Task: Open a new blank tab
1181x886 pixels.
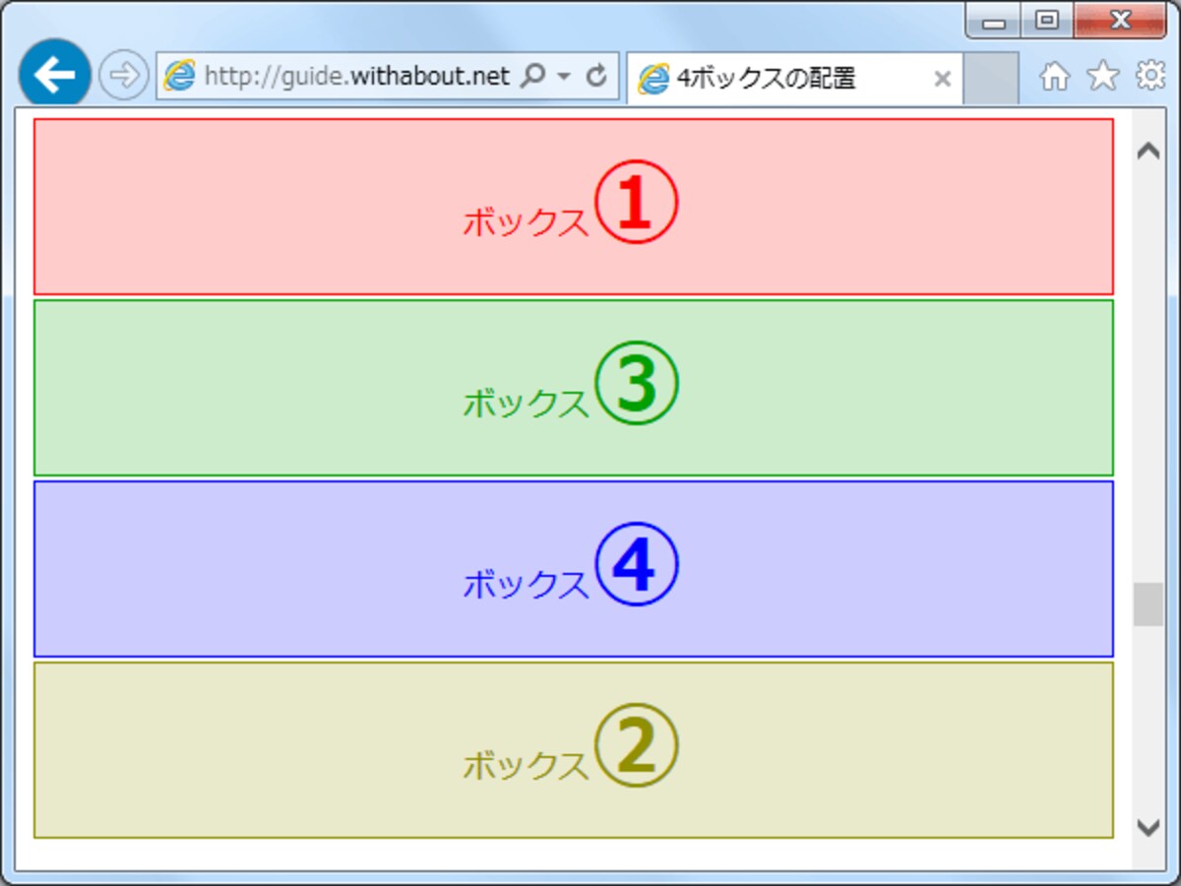Action: click(x=990, y=79)
